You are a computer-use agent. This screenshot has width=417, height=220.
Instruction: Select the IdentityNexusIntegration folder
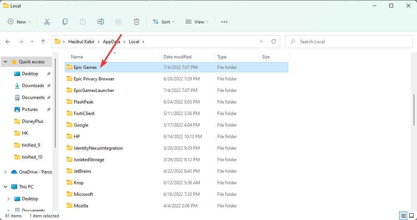(x=177, y=148)
